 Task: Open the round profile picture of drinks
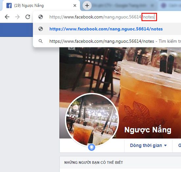92,120
